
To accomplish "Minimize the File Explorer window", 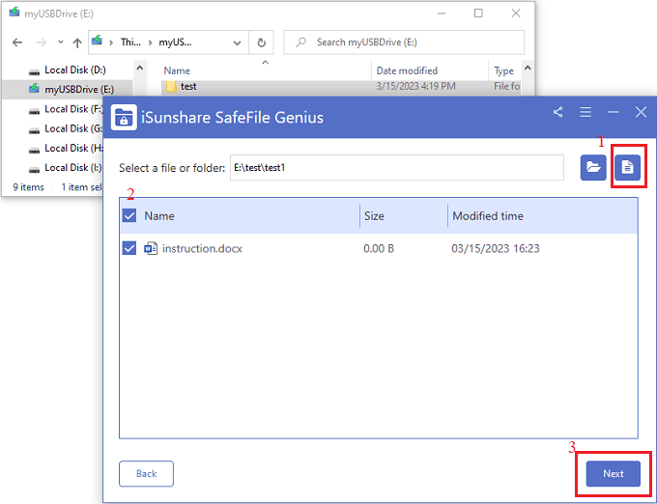I will [x=442, y=14].
